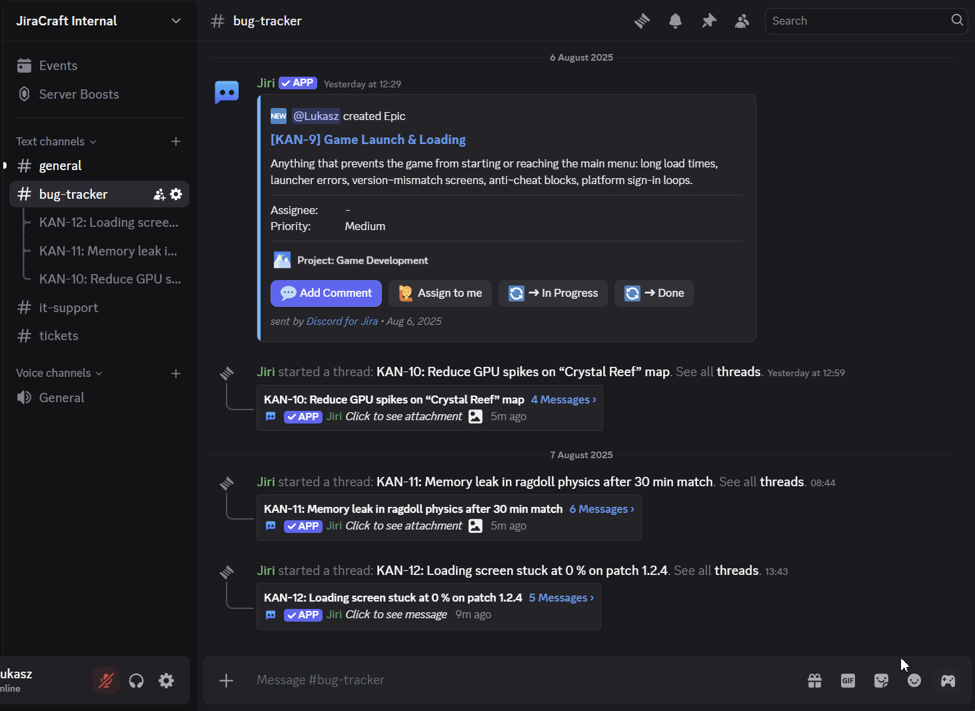Switch to the it-support channel

(99, 307)
